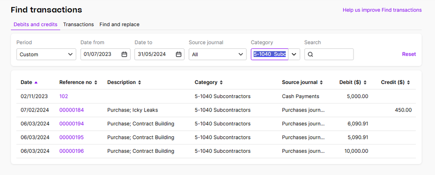Open the Find and replace tab

119,24
